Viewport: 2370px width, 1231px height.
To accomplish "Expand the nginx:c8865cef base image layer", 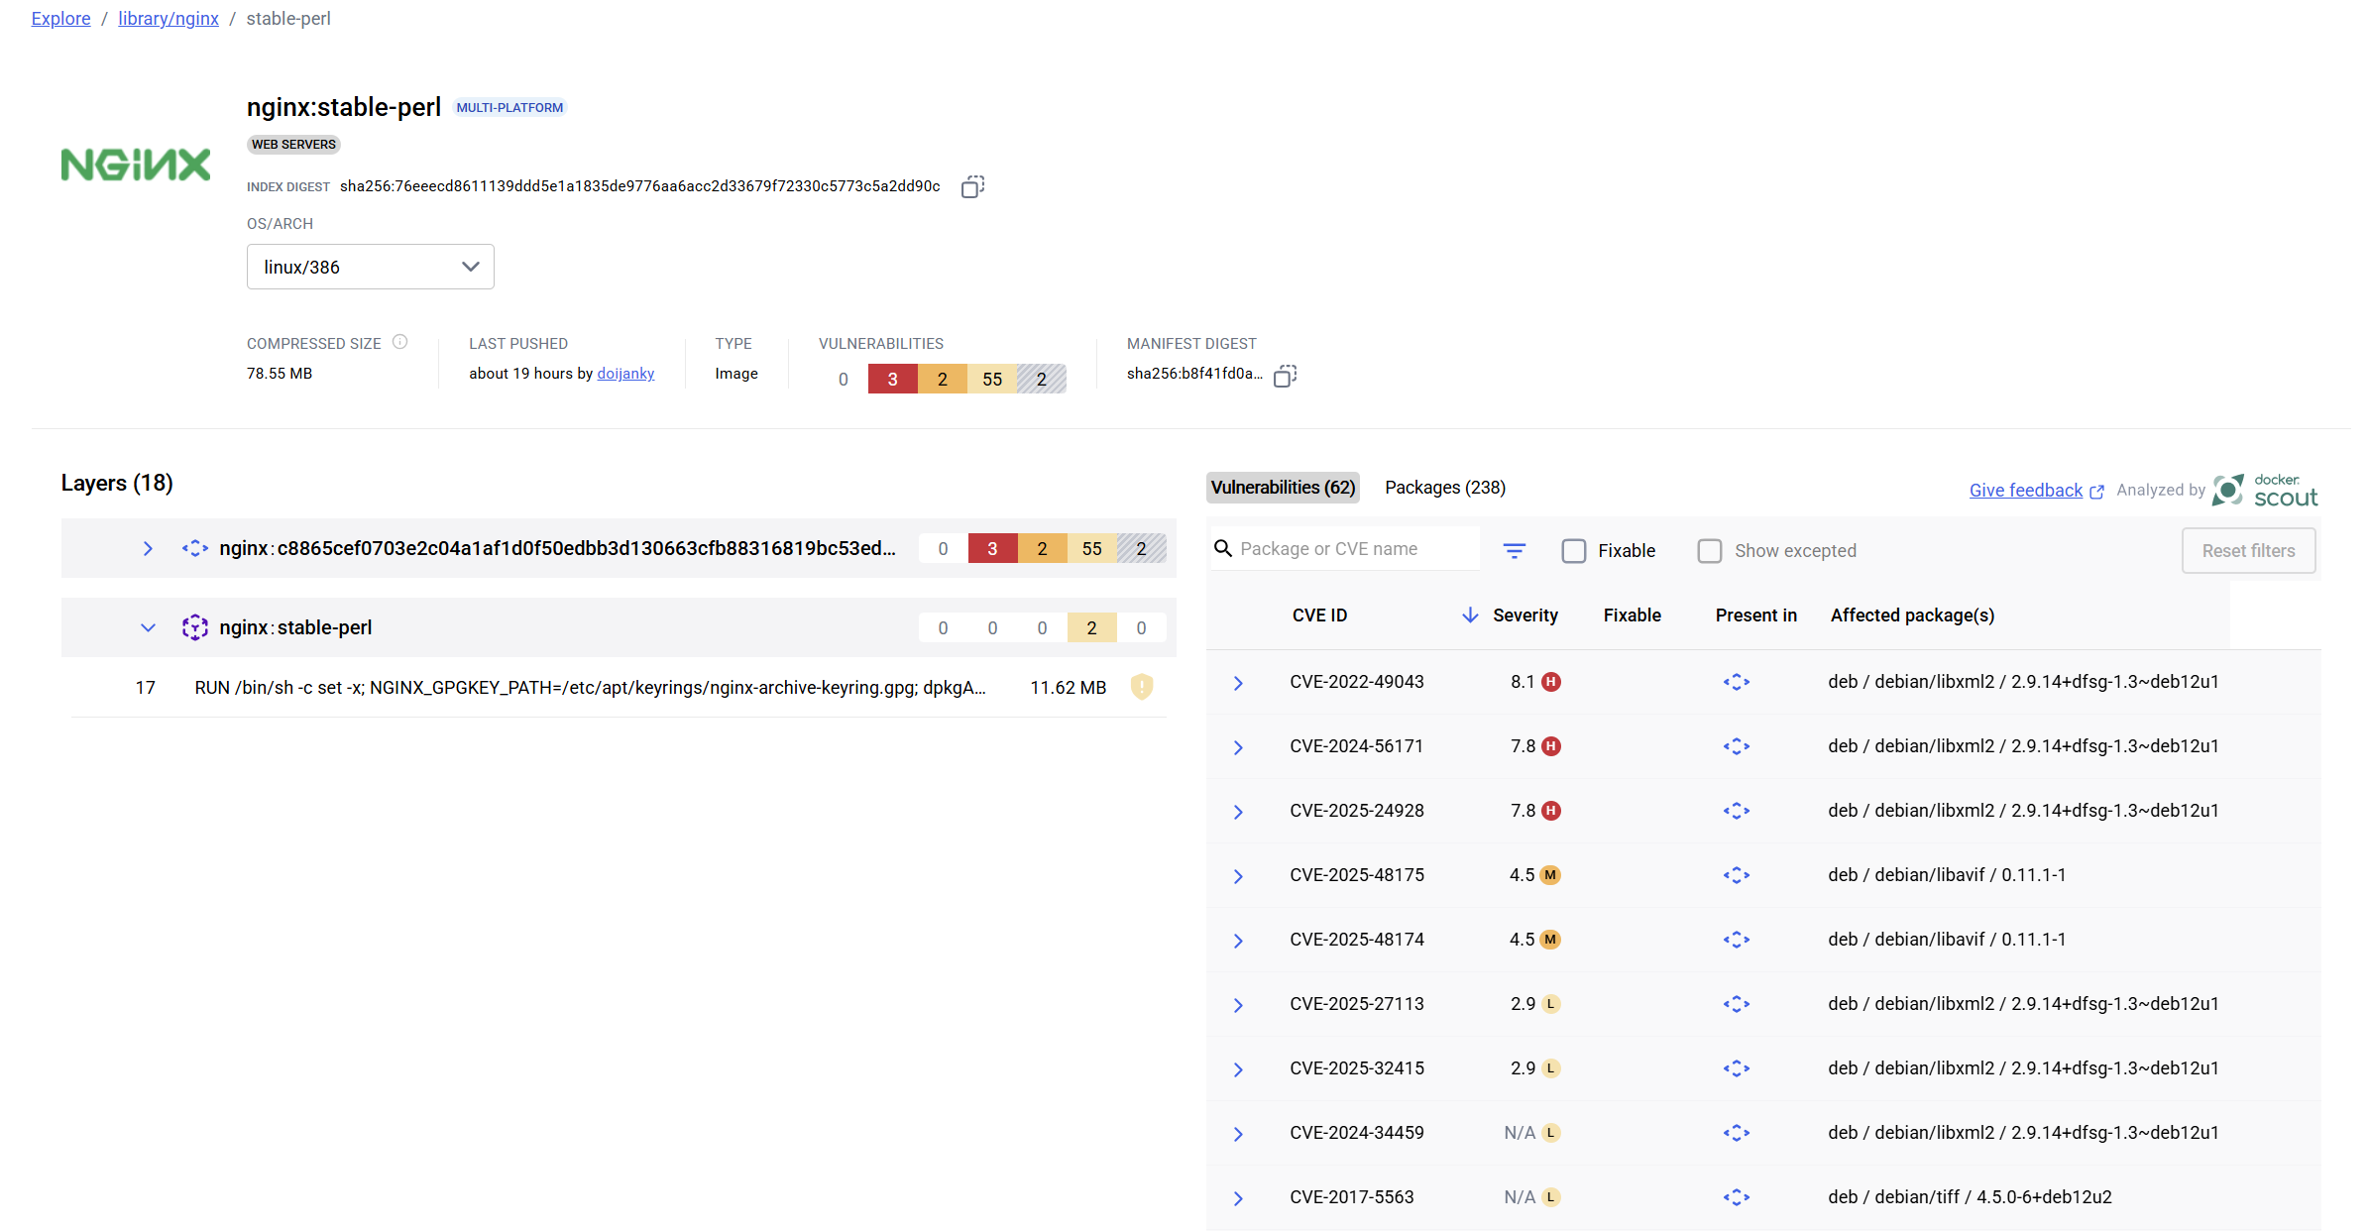I will tap(148, 548).
